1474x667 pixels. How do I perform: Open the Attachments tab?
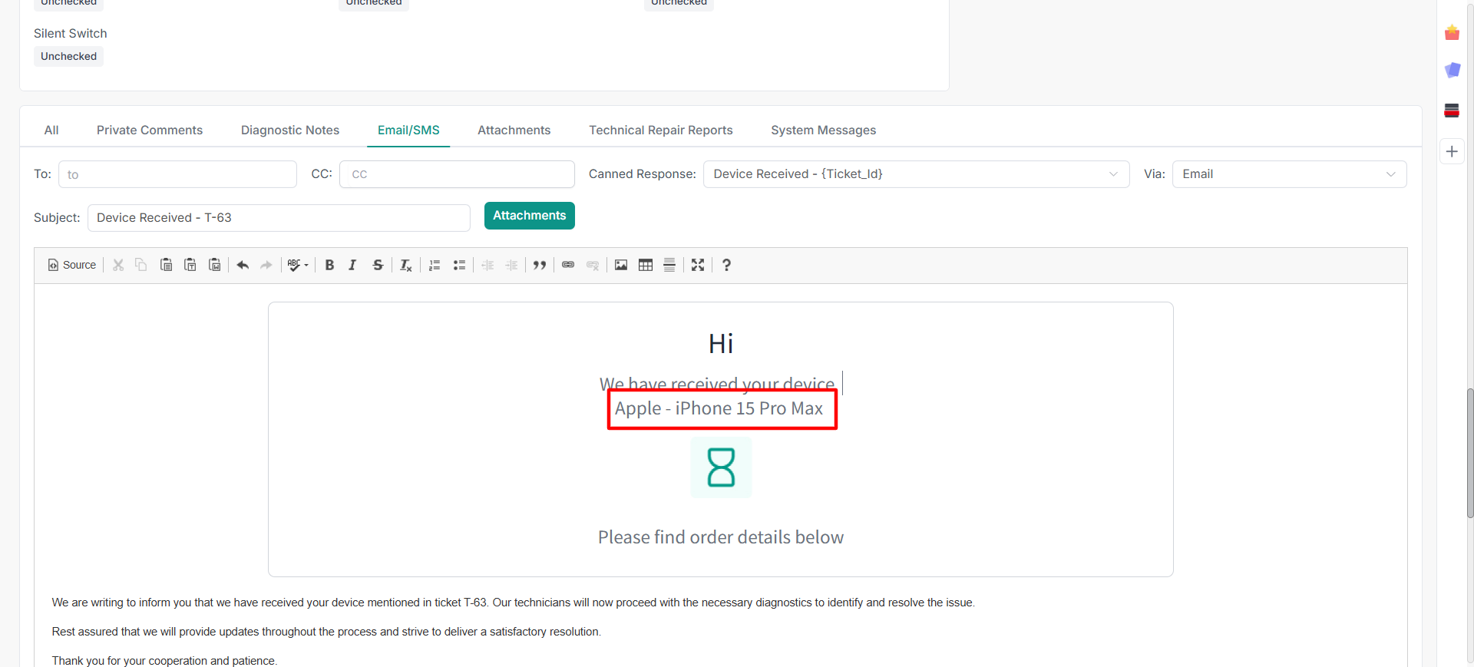click(514, 130)
